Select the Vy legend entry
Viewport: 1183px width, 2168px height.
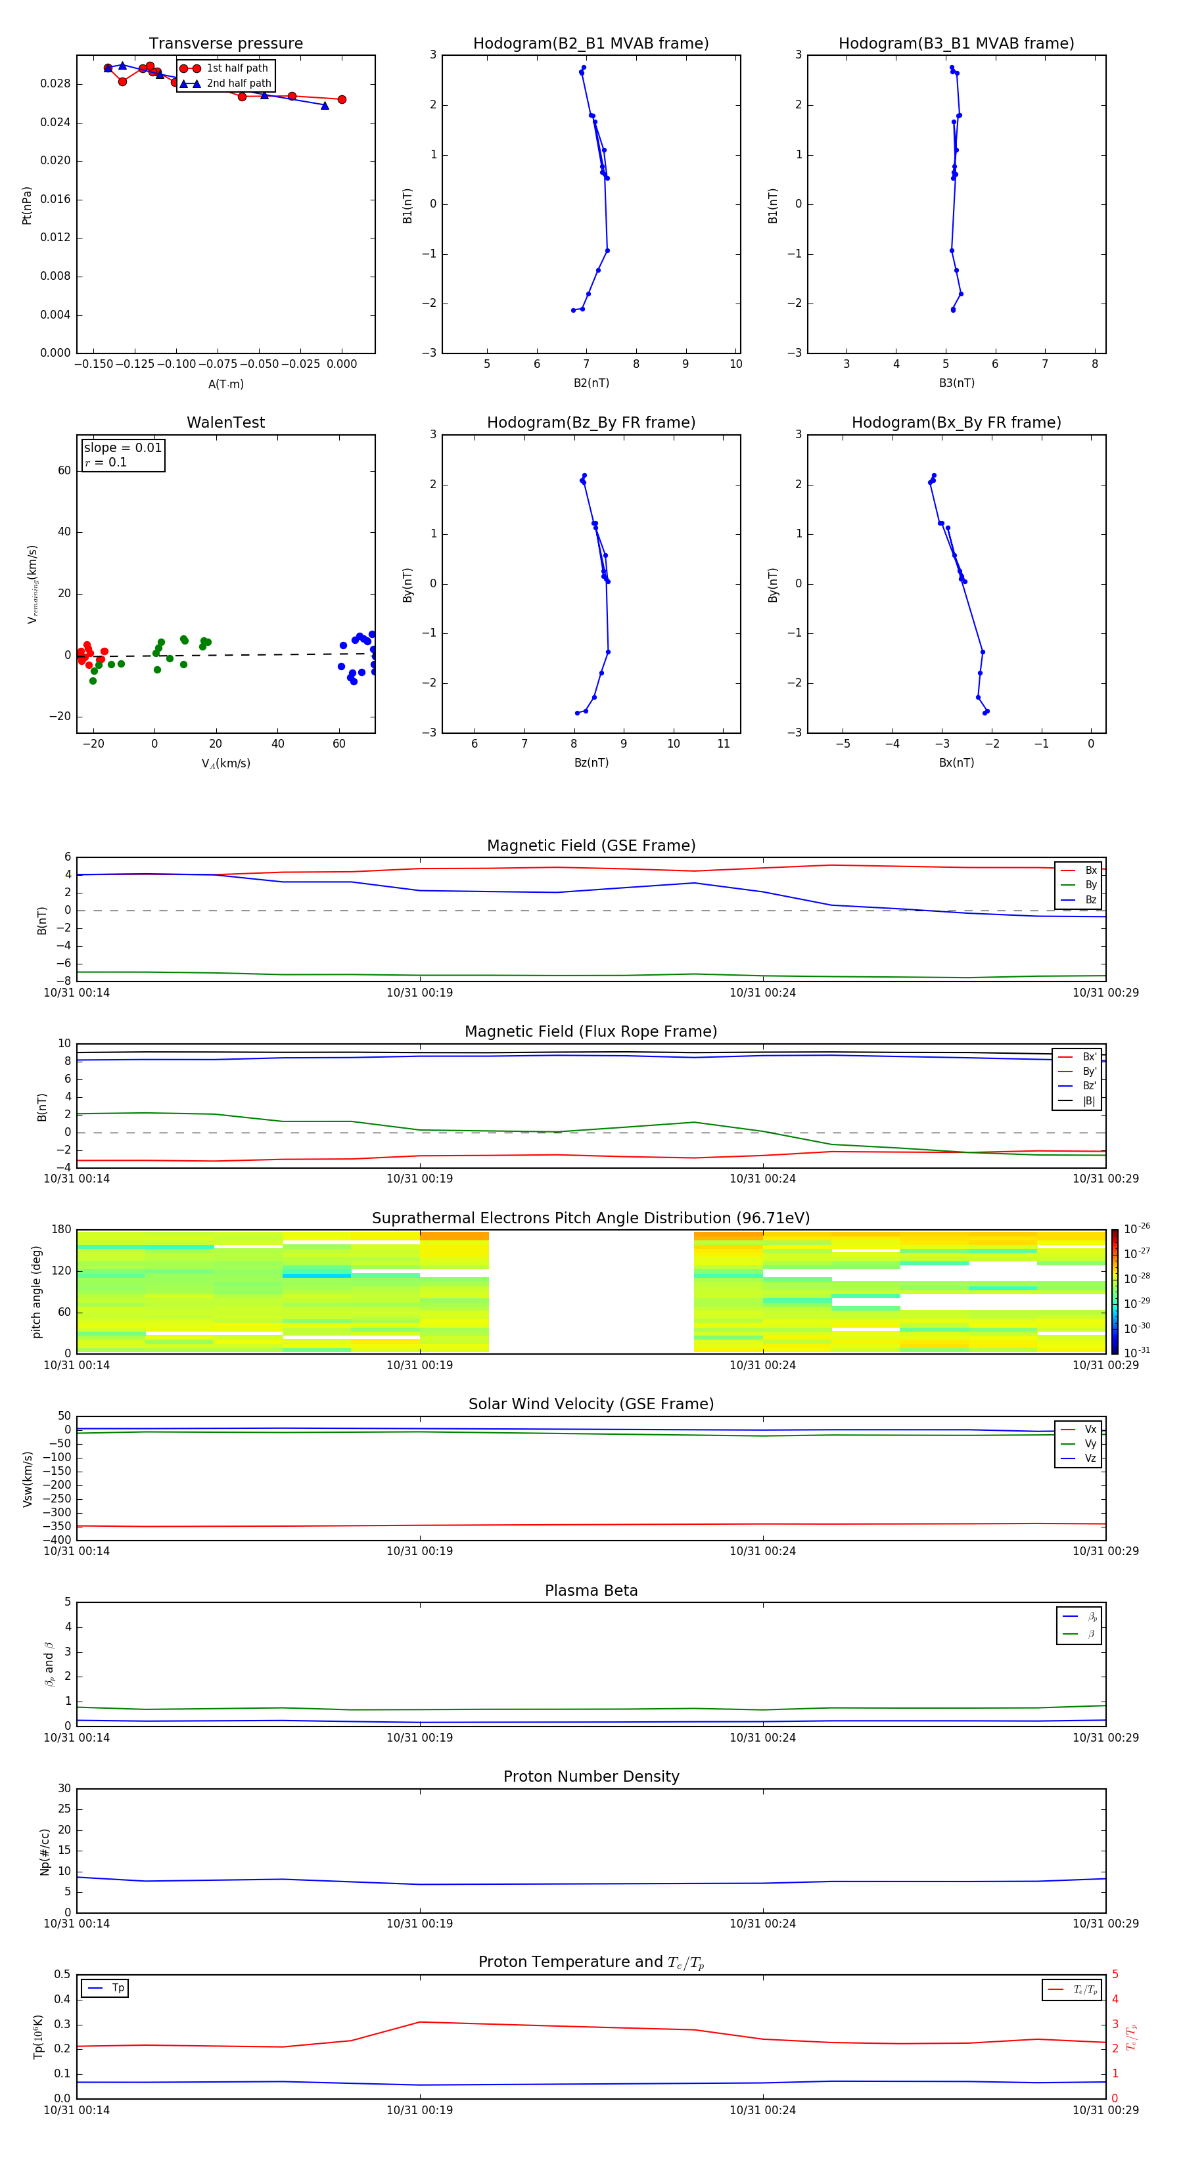tap(1079, 1444)
